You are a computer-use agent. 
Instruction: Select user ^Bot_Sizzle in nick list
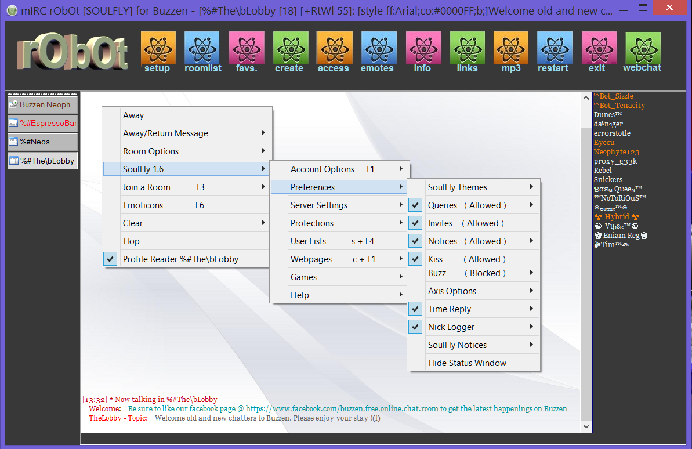614,96
